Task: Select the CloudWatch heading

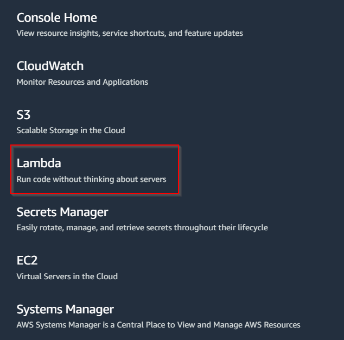Action: pyautogui.click(x=50, y=66)
